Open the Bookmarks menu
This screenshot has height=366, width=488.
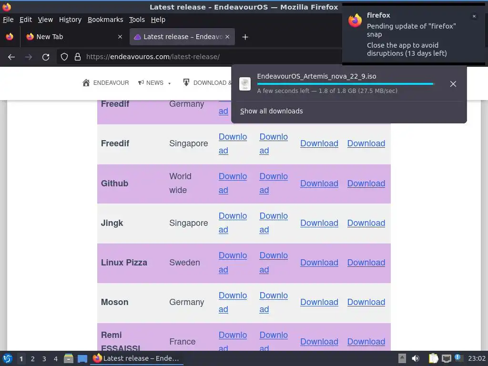105,20
